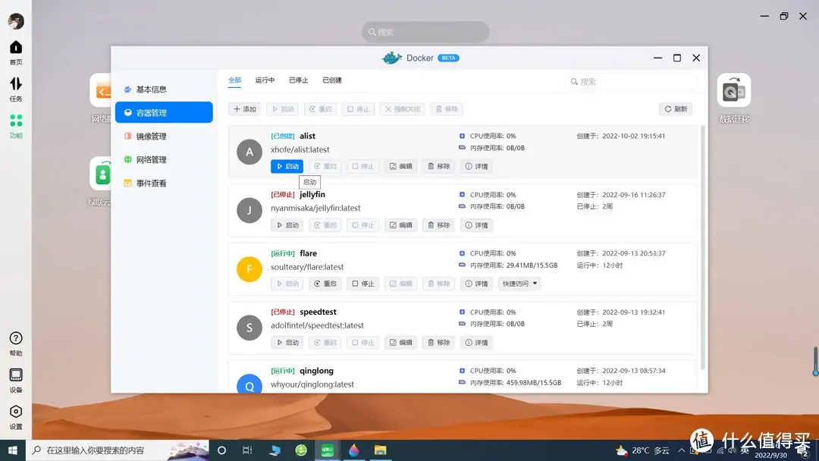Switch to the 运行中 (Running) tab
Viewport: 819px width, 461px height.
pyautogui.click(x=264, y=80)
